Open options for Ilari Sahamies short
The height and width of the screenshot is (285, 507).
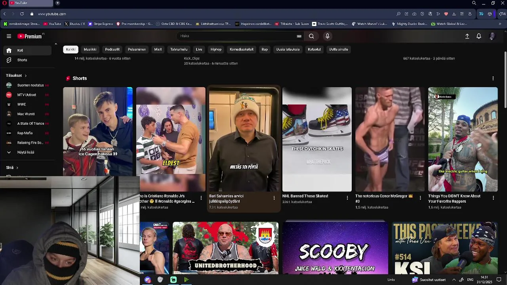pos(274,198)
